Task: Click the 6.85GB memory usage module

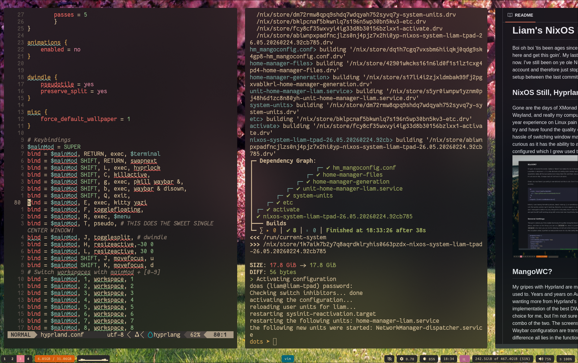Action: [x=54, y=359]
